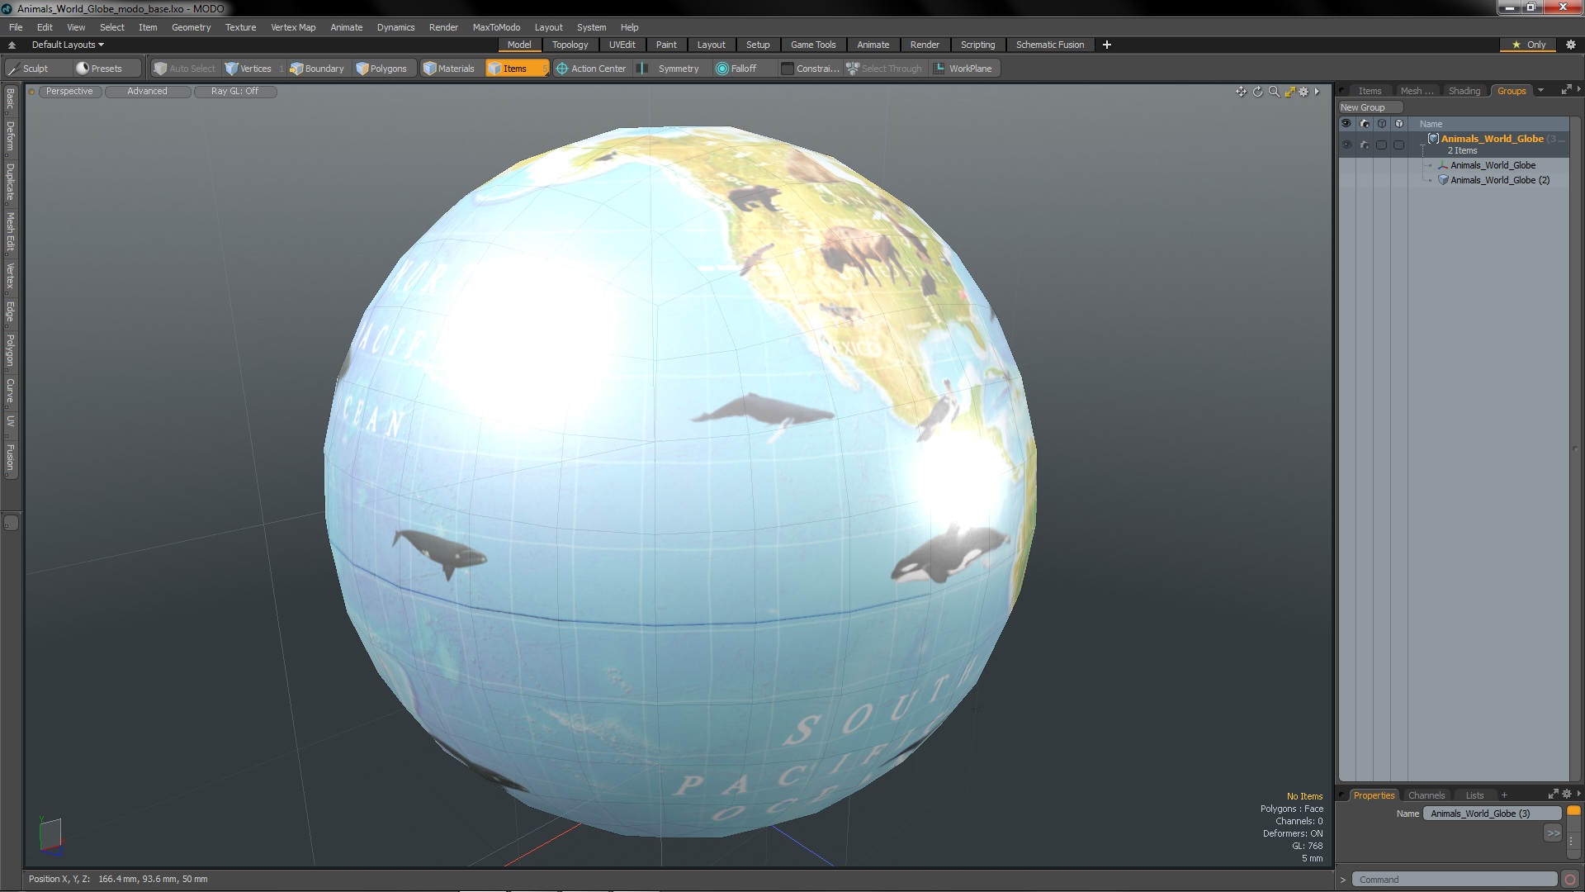This screenshot has width=1585, height=892.
Task: Toggle visibility eye of Animals_World_Globe group
Action: [1346, 145]
